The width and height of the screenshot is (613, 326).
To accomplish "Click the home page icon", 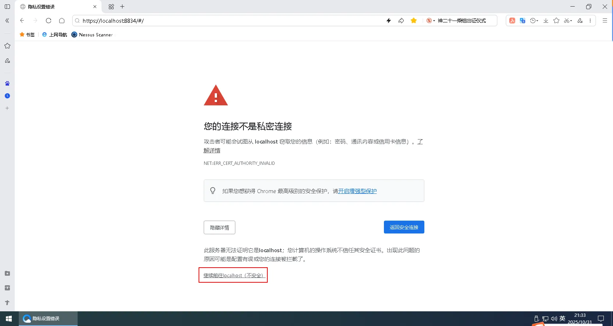I will 62,21.
